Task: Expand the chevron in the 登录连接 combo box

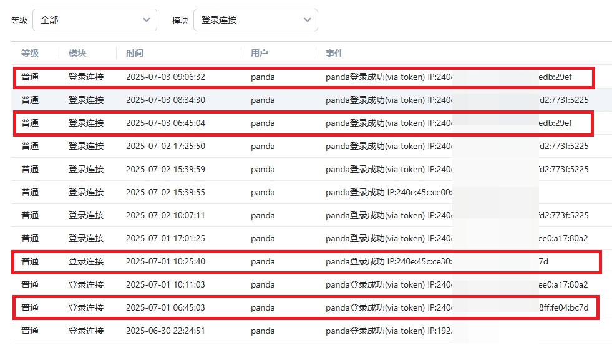Action: (308, 20)
